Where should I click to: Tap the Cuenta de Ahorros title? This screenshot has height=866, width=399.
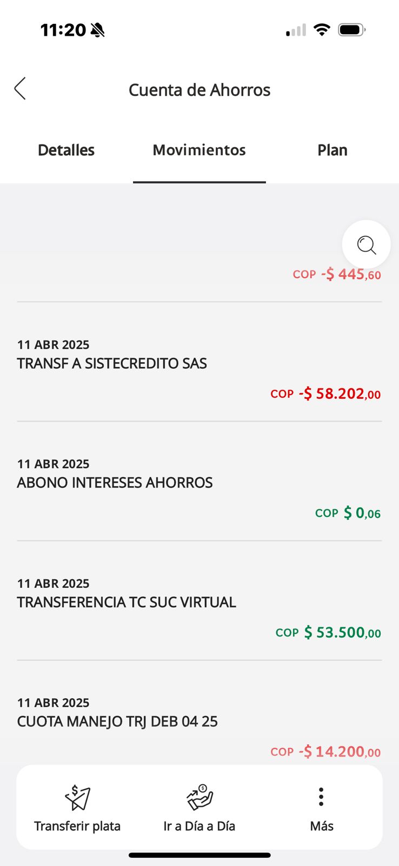pyautogui.click(x=199, y=90)
